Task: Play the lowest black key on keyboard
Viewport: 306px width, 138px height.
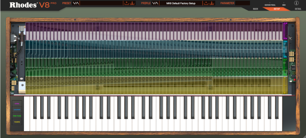Action: pos(35,107)
